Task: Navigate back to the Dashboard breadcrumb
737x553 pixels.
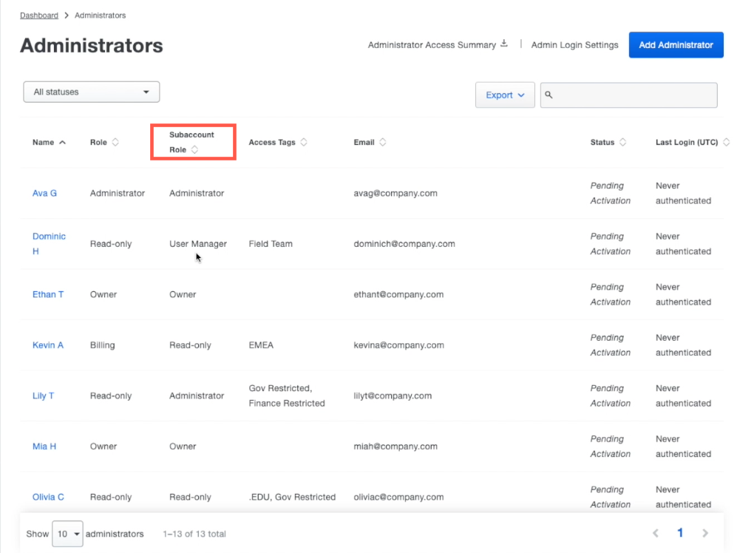Action: coord(38,15)
